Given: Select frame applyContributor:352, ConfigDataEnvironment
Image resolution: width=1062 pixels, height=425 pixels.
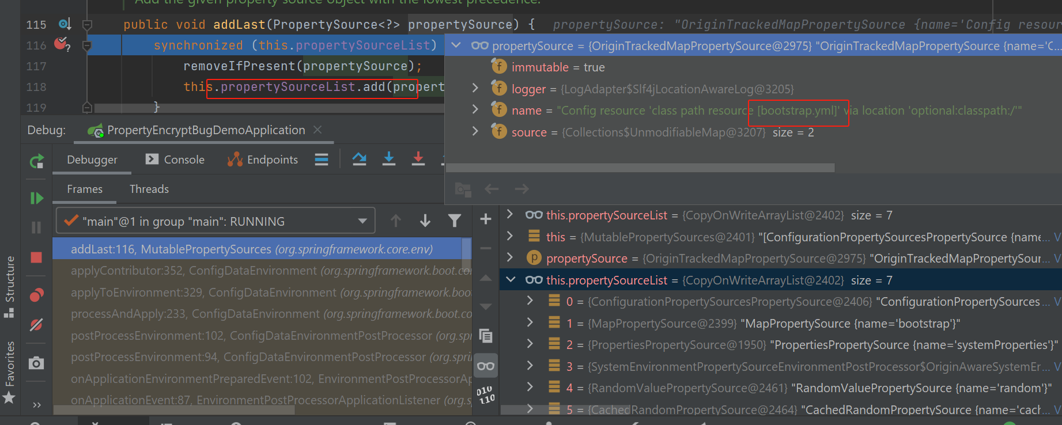Looking at the screenshot, I should [x=263, y=270].
